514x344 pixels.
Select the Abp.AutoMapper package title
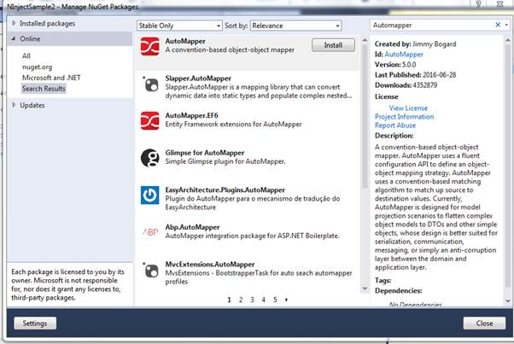[x=192, y=227]
